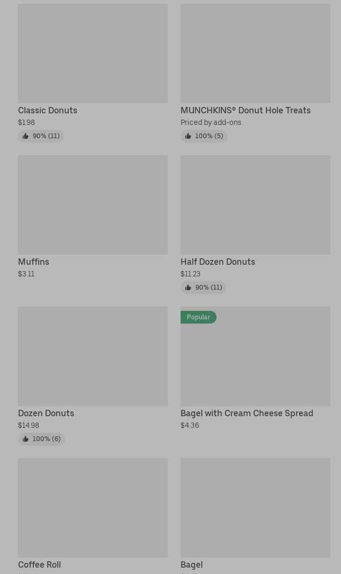Image resolution: width=341 pixels, height=574 pixels.
Task: Click the Classic Donuts title
Action: coord(48,110)
